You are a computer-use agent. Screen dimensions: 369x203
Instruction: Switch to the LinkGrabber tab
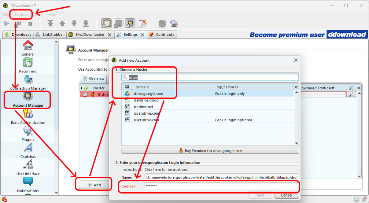pos(50,34)
